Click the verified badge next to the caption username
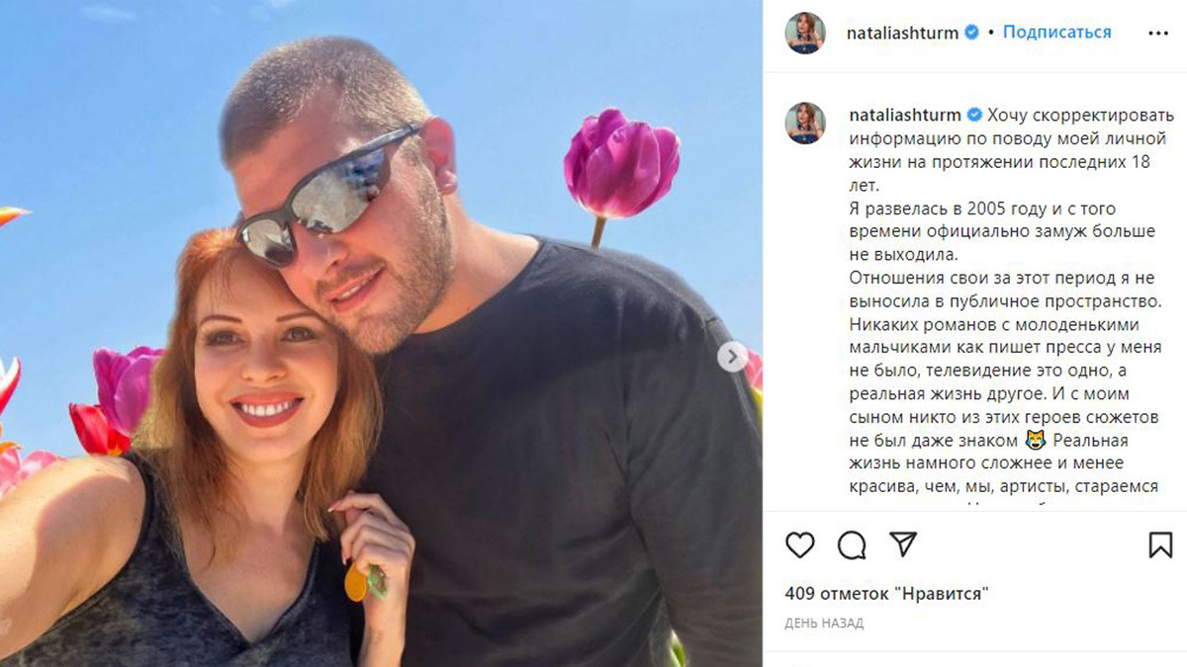The height and width of the screenshot is (667, 1187). tap(971, 114)
